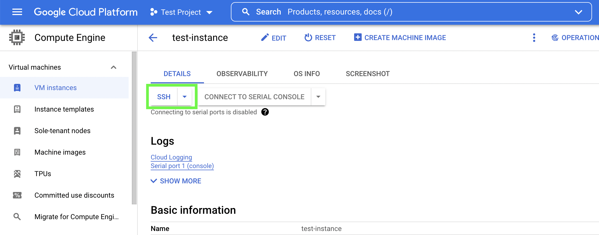Open the SSH options dropdown arrow
Screen dimensions: 599x235
(185, 97)
